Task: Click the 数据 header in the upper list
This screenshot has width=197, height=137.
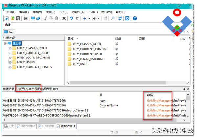Action: pyautogui.click(x=155, y=38)
